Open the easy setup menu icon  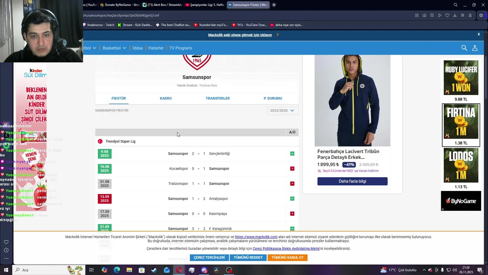tap(462, 15)
